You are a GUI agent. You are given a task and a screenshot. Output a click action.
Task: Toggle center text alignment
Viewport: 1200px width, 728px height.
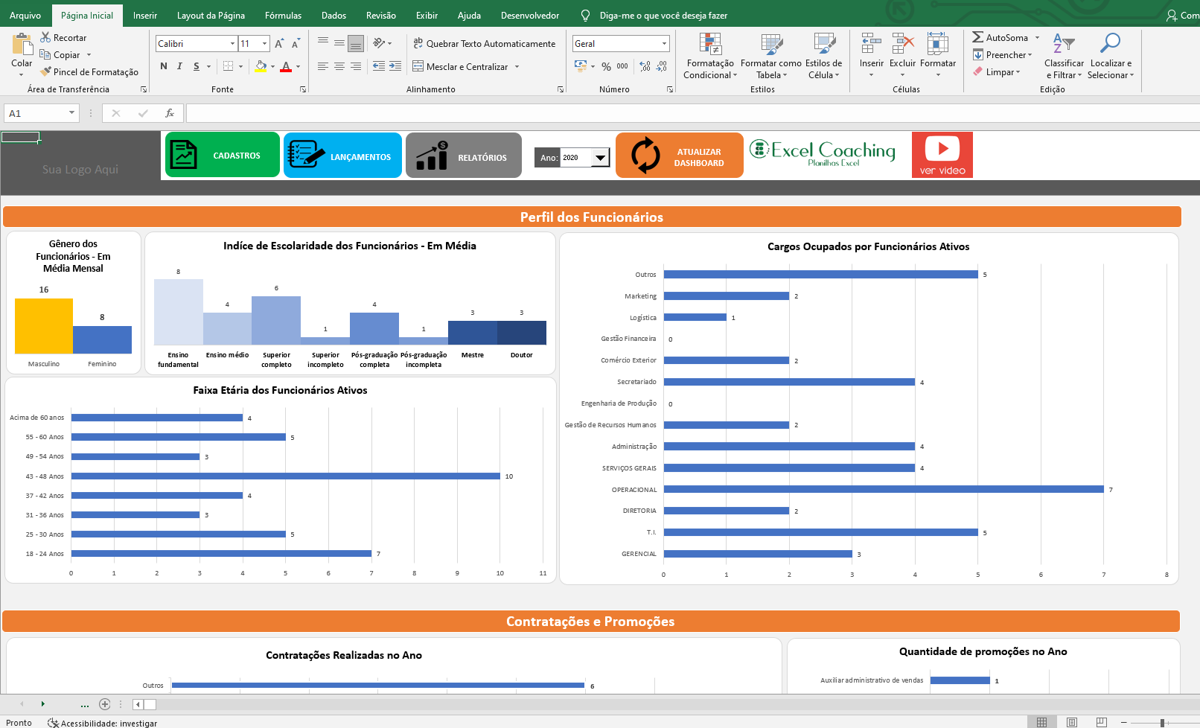(339, 66)
